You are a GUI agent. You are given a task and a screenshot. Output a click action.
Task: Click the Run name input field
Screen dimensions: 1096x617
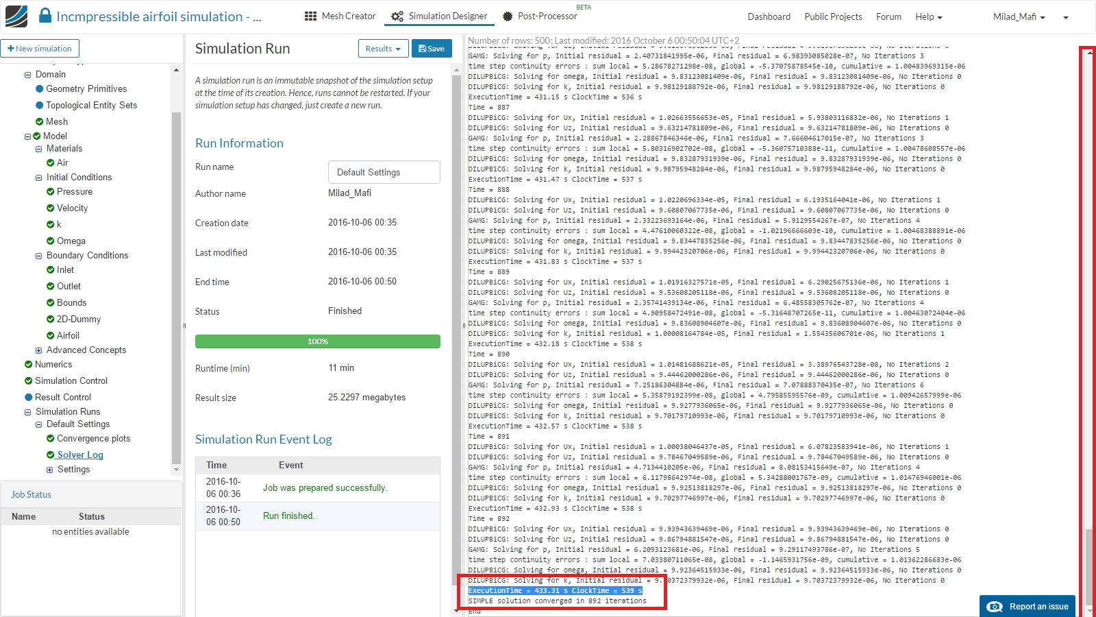(384, 172)
